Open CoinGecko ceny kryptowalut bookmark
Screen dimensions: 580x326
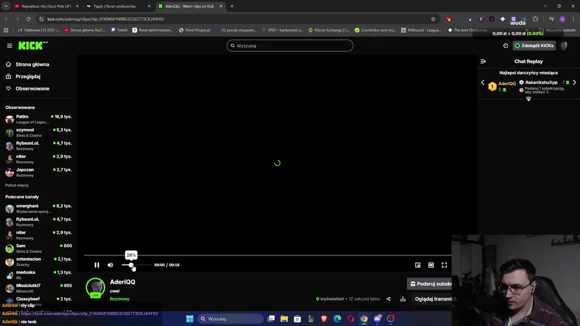coord(375,30)
